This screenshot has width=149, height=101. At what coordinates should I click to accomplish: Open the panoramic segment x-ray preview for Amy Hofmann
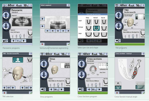[x=22, y=21]
